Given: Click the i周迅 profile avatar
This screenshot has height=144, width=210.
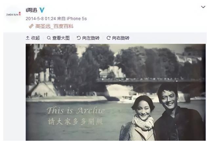Looking at the screenshot, I should point(13,14).
